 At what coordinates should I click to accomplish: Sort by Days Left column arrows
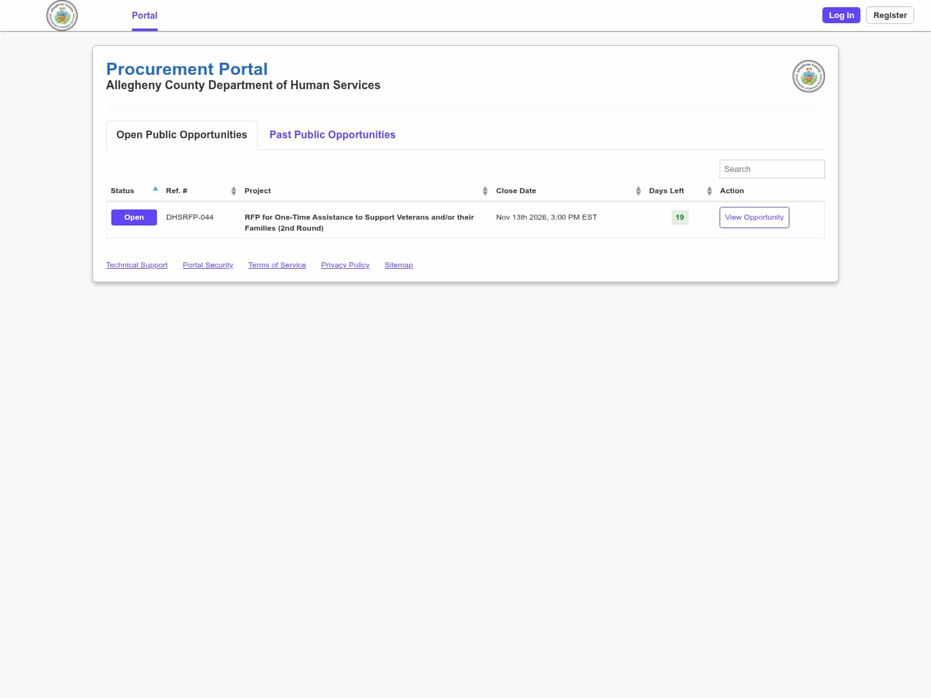point(709,191)
